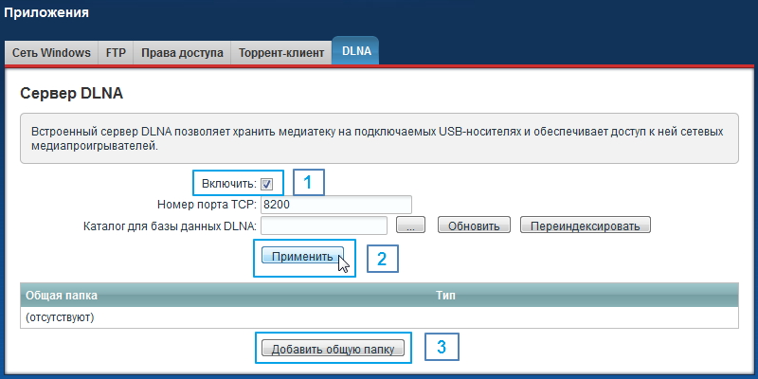
Task: Click the step marker number 1
Action: (308, 183)
